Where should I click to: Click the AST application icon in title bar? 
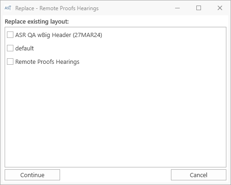coord(8,8)
